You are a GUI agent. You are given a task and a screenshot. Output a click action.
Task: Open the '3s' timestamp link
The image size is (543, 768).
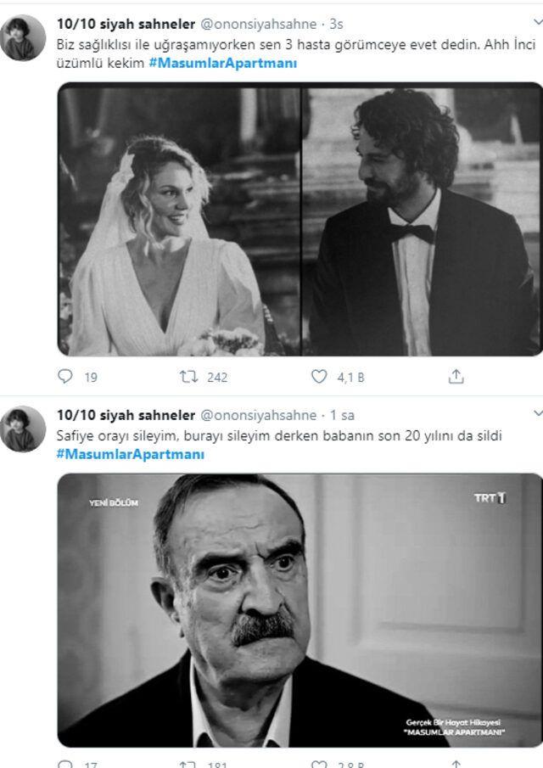tap(338, 25)
